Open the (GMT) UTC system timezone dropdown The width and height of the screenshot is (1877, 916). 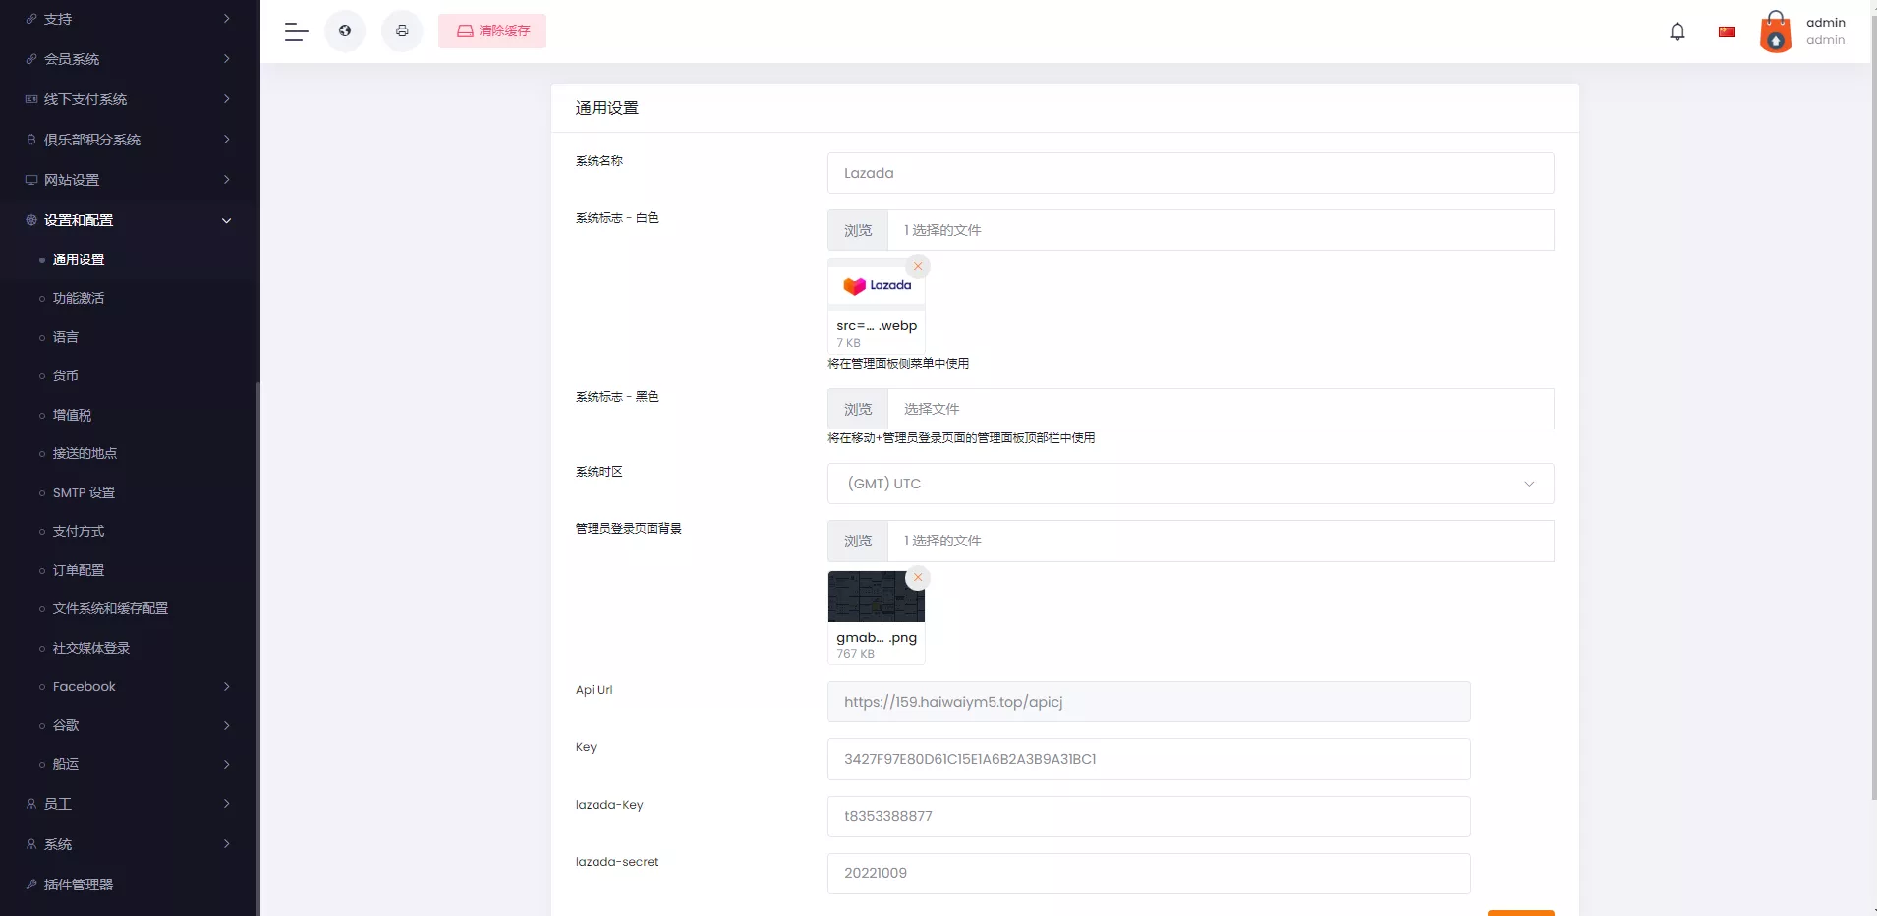click(1189, 483)
